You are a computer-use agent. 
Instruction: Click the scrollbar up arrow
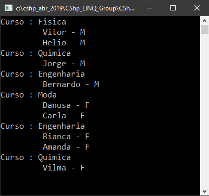point(204,21)
